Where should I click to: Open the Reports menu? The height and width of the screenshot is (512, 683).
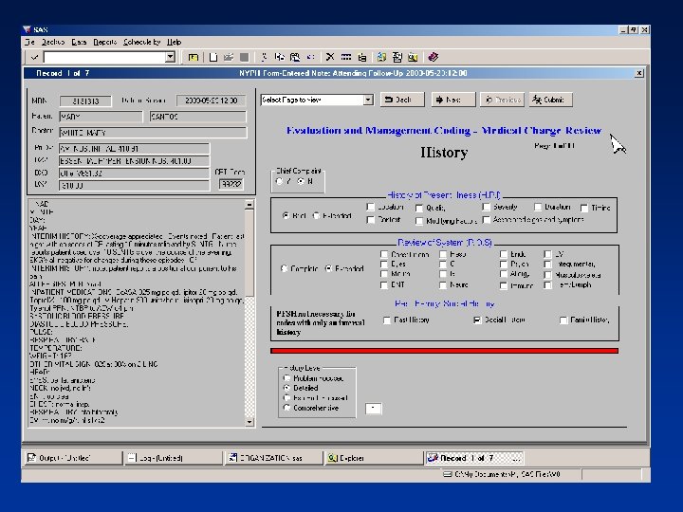pyautogui.click(x=105, y=43)
